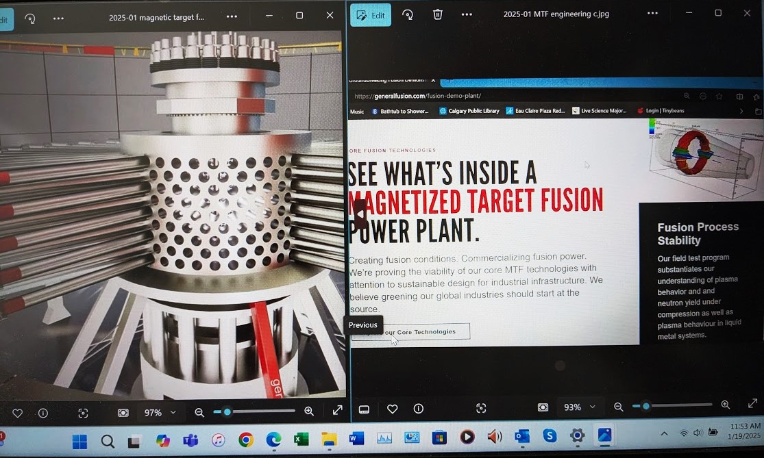The image size is (764, 458).
Task: Open Google Chrome from the taskbar
Action: coord(246,440)
